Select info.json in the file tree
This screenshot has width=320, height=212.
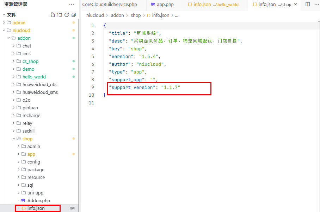pos(36,208)
